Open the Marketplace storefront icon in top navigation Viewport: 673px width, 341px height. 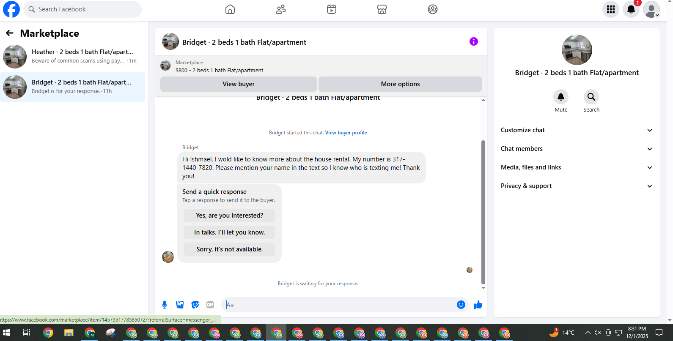[x=382, y=9]
